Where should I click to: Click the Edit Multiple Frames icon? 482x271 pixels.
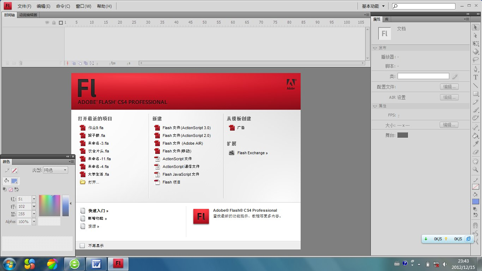86,63
